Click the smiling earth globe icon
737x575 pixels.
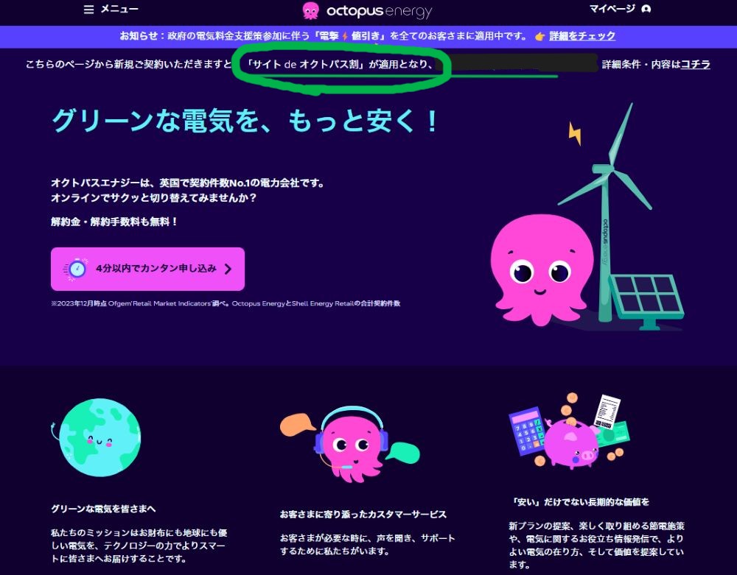[97, 437]
